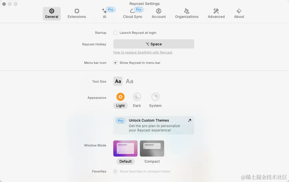
Task: Select the default text size Aa
Action: pyautogui.click(x=118, y=81)
